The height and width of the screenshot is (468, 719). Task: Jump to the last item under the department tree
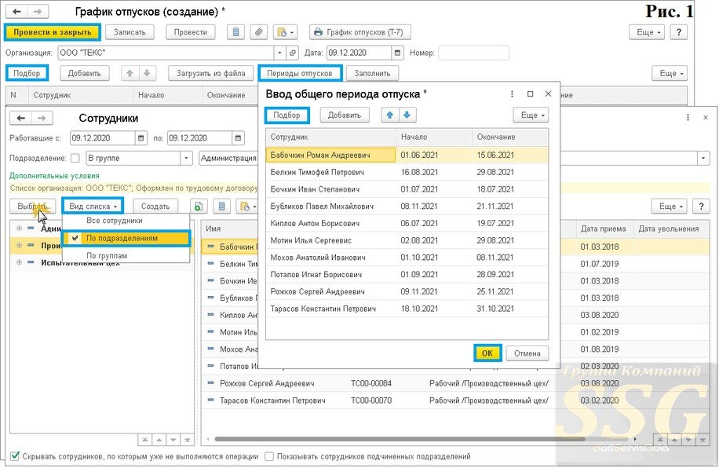coord(188,440)
